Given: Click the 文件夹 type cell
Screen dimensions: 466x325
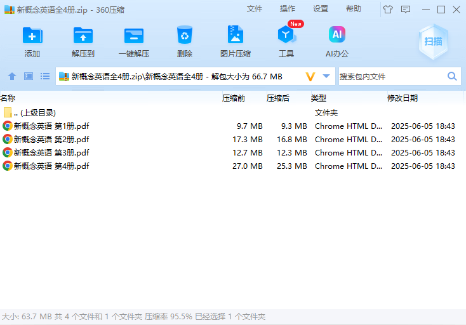Looking at the screenshot, I should pos(326,112).
